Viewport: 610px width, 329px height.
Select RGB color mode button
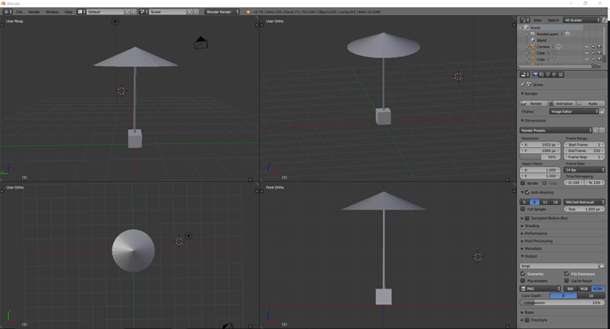click(x=584, y=288)
